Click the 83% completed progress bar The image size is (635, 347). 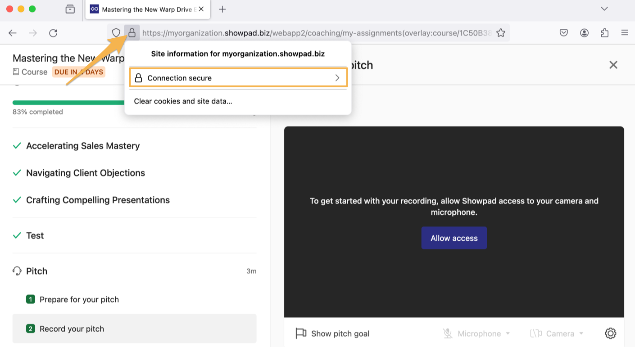click(x=68, y=103)
